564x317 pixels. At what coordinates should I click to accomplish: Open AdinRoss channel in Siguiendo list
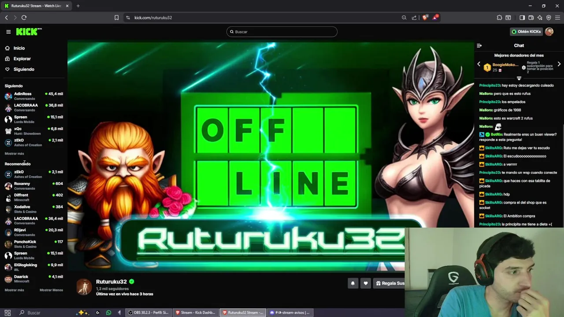pos(33,96)
